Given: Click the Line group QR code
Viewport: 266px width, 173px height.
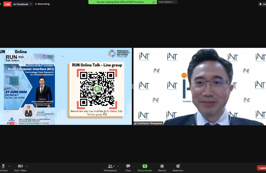Looking at the screenshot, I should pos(97,89).
